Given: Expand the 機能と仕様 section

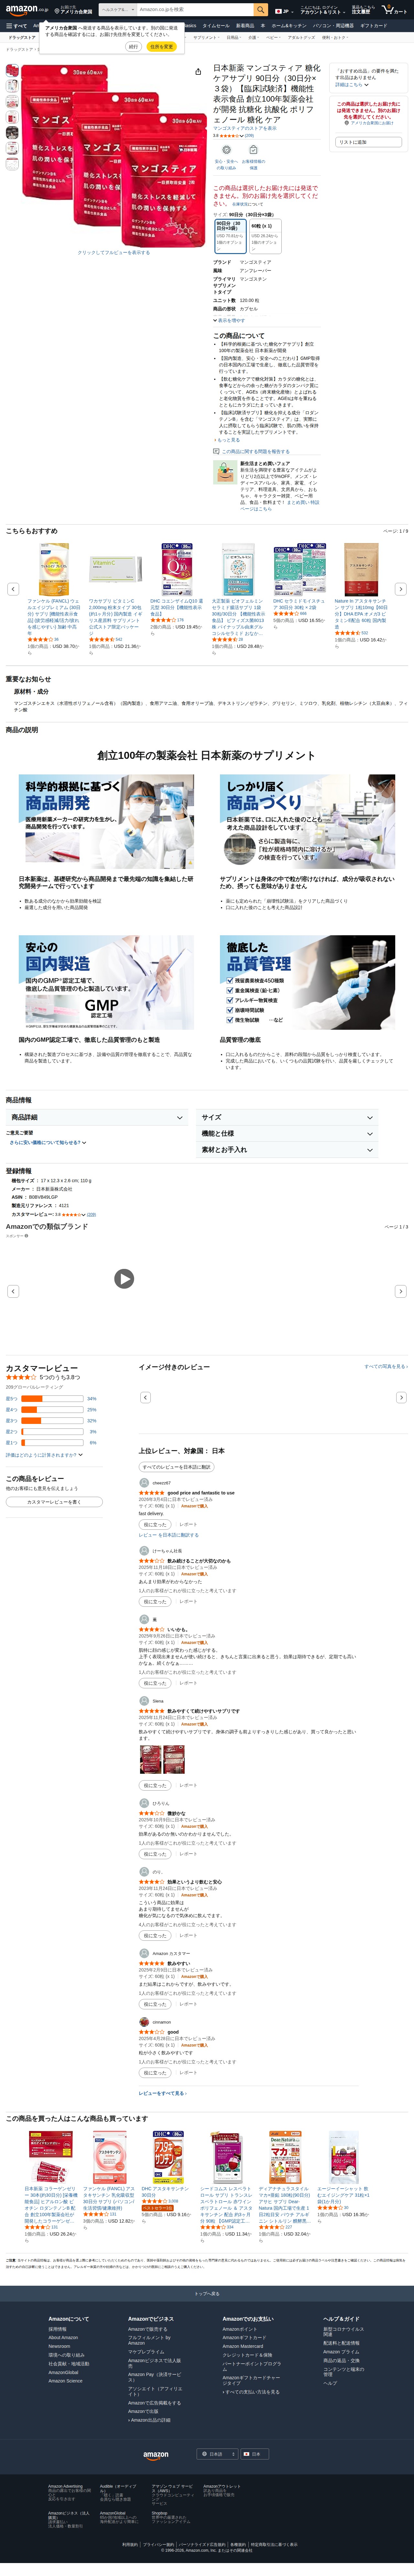Looking at the screenshot, I should [287, 1133].
